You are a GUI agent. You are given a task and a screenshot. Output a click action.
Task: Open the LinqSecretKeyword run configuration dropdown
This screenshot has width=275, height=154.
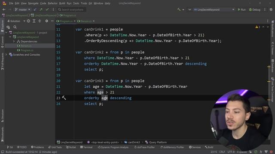coord(214,9)
